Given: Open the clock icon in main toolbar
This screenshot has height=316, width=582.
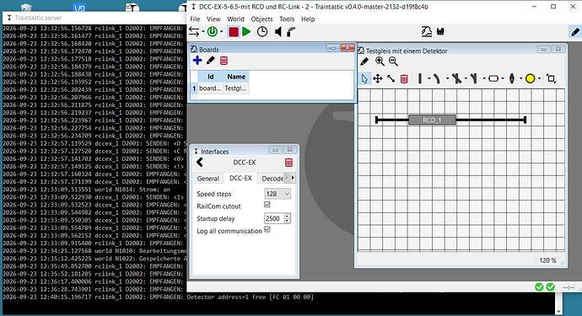Looking at the screenshot, I should click(x=262, y=32).
